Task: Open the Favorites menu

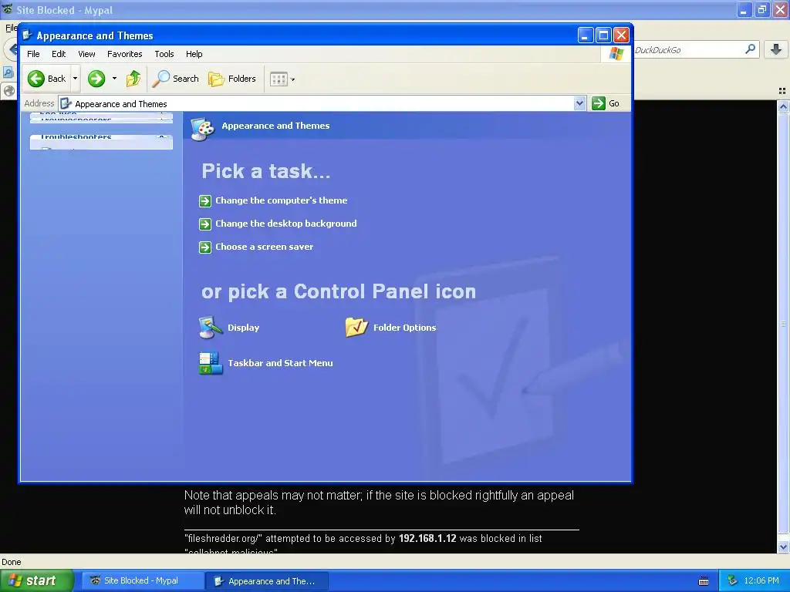Action: point(124,54)
